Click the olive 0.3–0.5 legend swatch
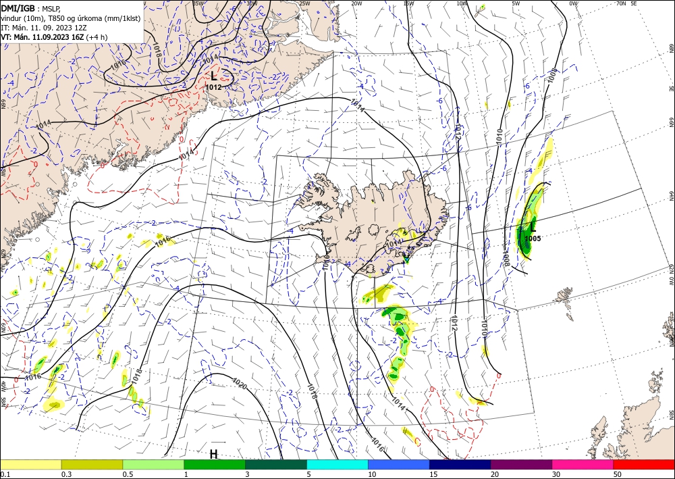Screen dimensions: 675x479 point(92,464)
